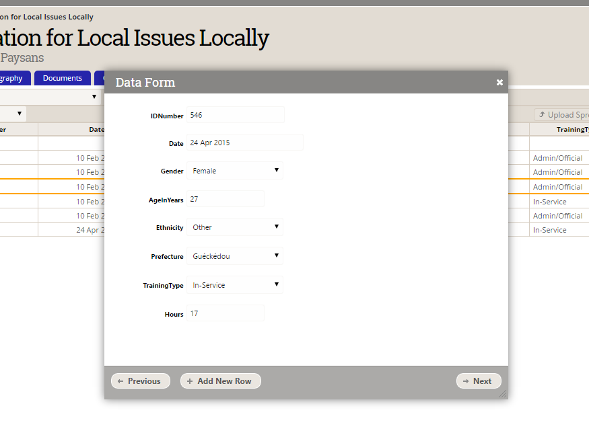Close the Data Form dialog
Image resolution: width=589 pixels, height=435 pixels.
[x=499, y=82]
